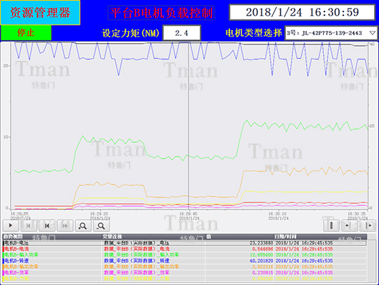Open 资源管理器 resource manager
Screen dimensions: 379x285
[40, 13]
